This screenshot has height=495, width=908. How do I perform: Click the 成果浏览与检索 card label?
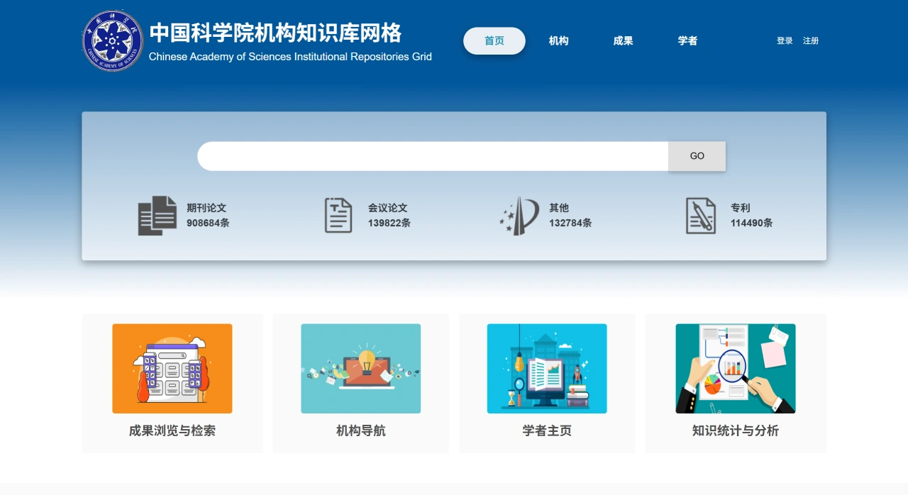coord(172,430)
